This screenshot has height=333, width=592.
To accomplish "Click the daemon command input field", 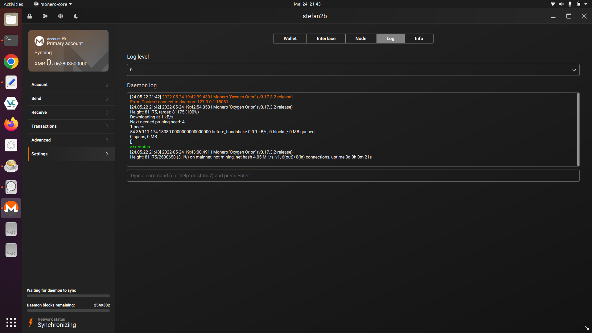I will pos(353,176).
